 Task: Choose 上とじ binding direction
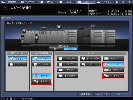point(17,64)
